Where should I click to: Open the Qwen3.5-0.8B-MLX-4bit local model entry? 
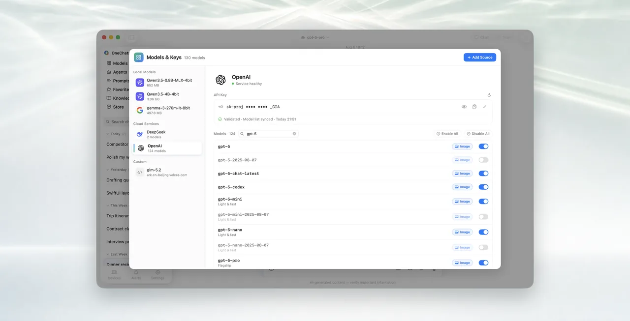click(167, 83)
